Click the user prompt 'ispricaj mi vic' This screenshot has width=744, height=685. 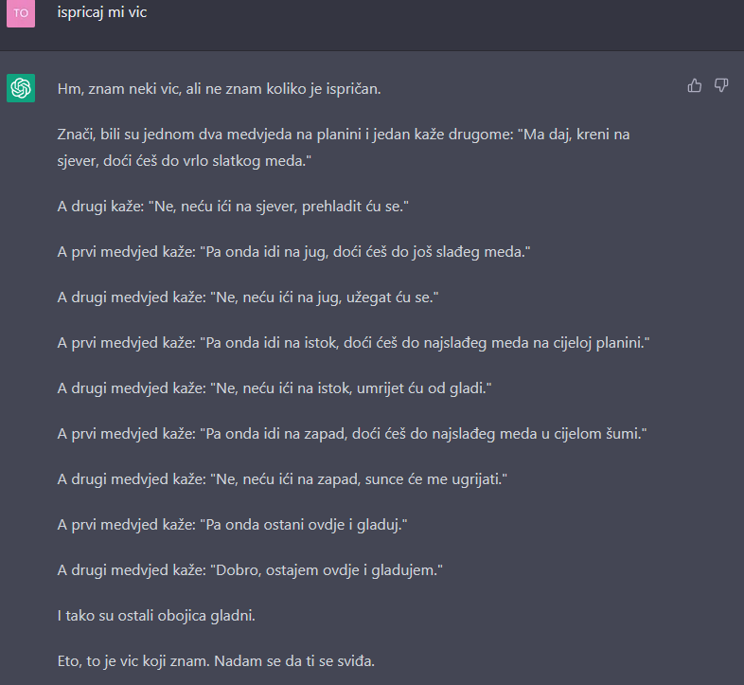[x=102, y=12]
